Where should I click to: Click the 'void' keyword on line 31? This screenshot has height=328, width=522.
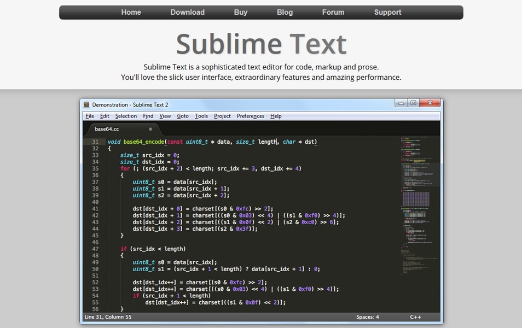(x=114, y=142)
